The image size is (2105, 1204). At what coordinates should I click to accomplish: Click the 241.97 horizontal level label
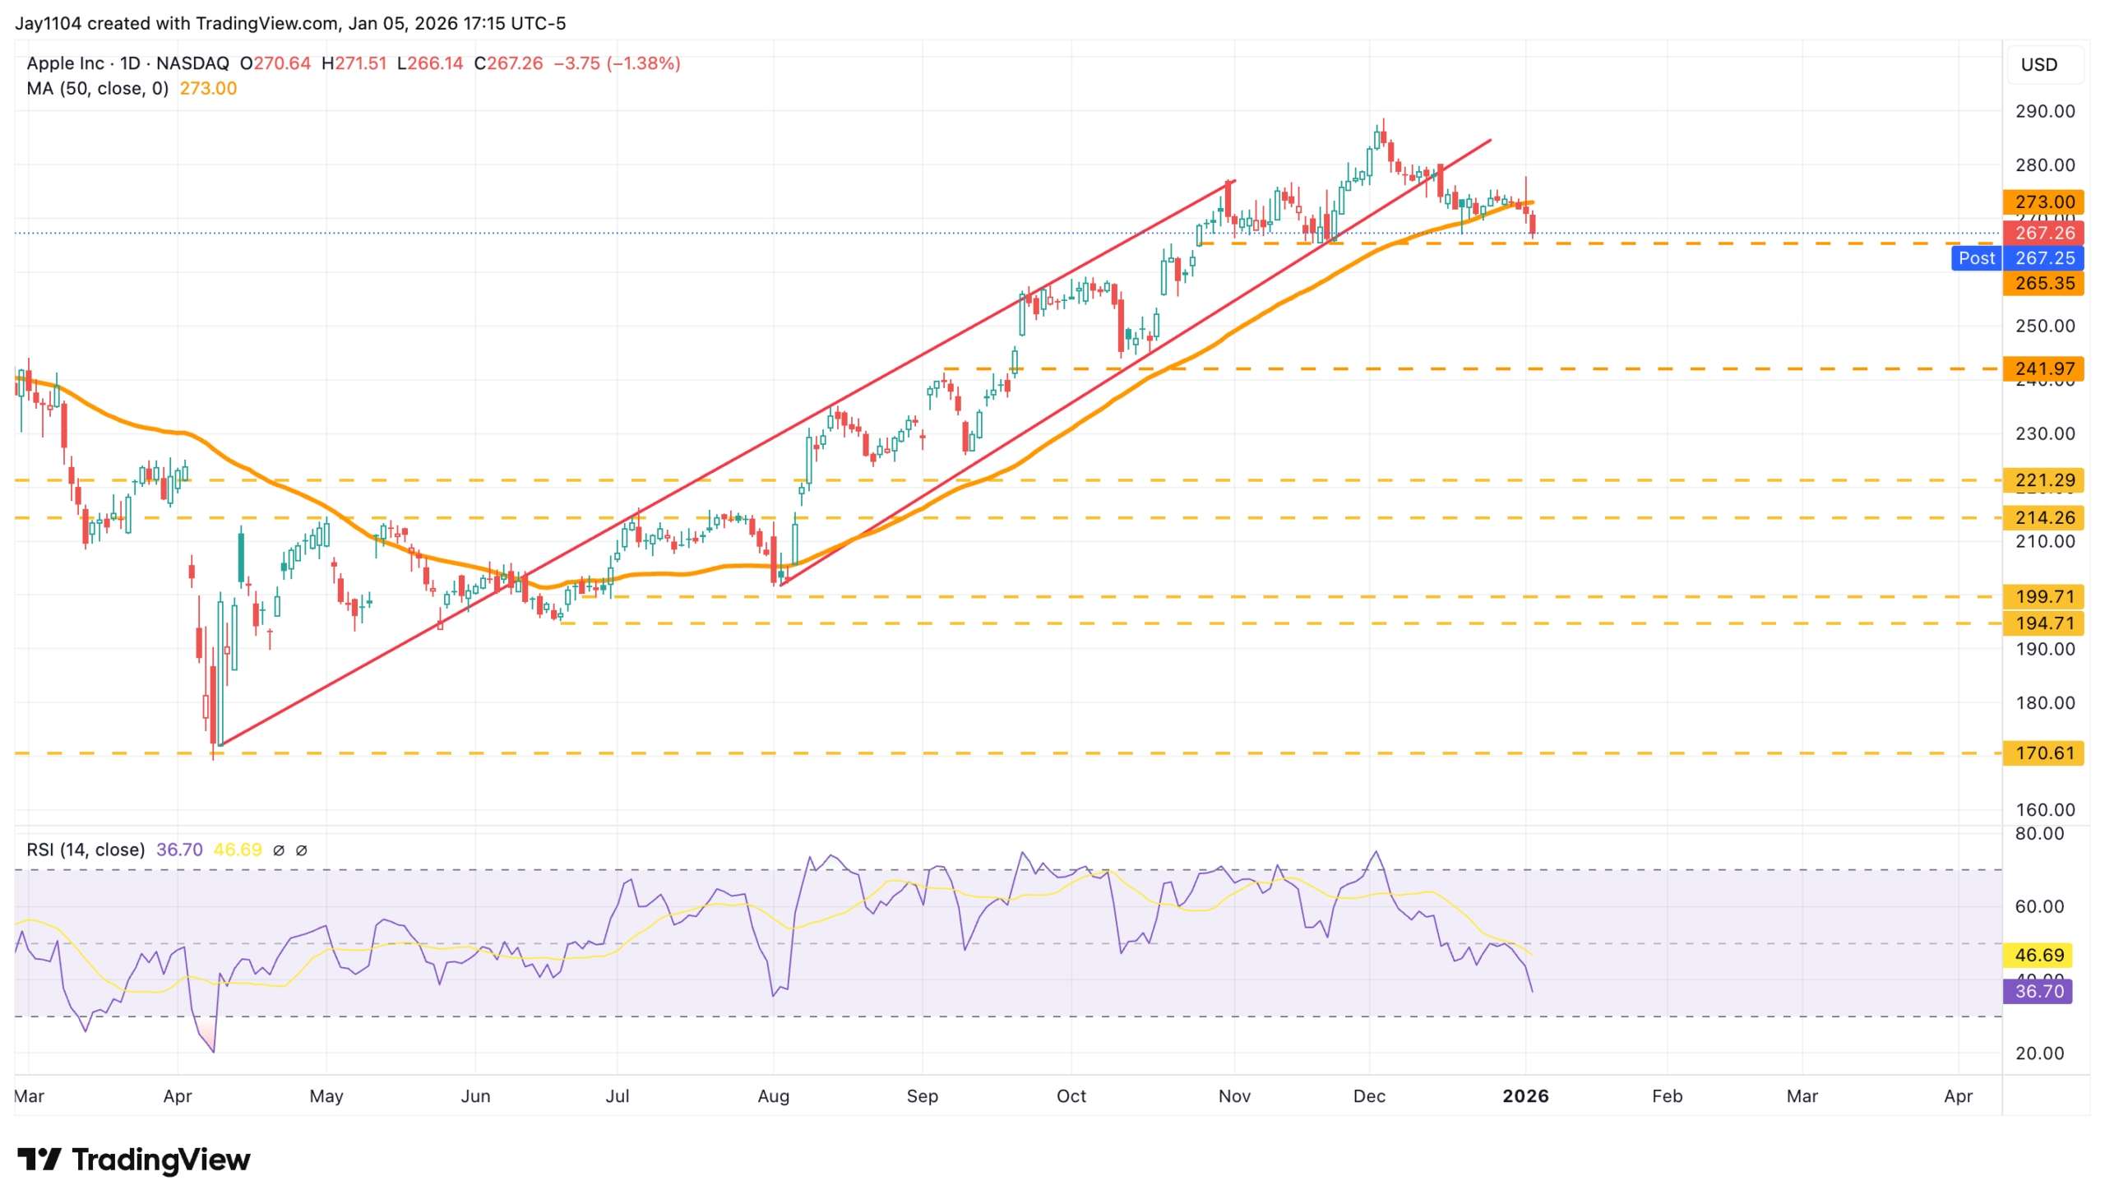click(x=2043, y=368)
